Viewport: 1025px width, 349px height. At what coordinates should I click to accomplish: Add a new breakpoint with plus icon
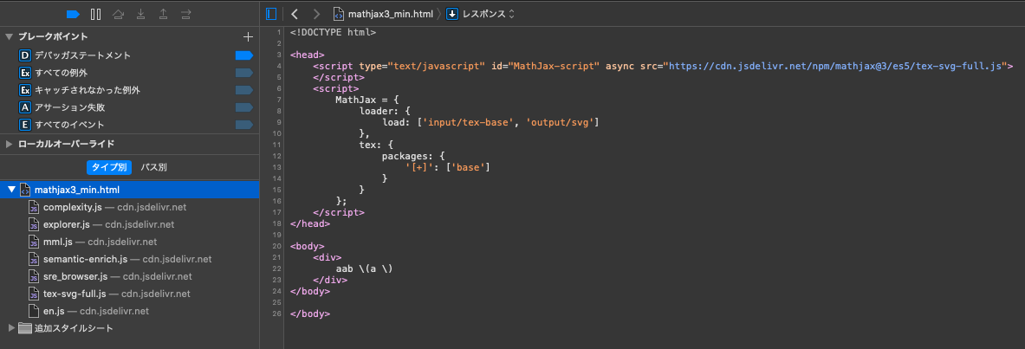pos(248,36)
